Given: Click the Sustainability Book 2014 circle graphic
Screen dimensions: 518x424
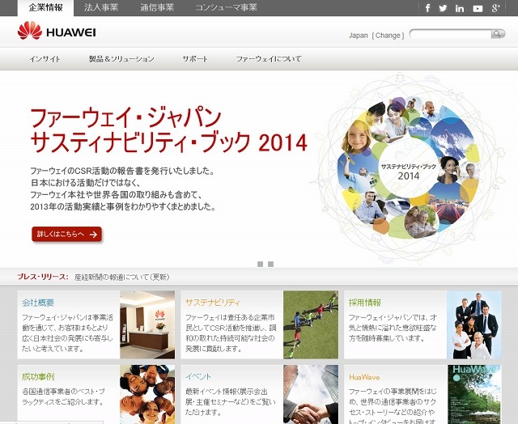Looking at the screenshot, I should [x=409, y=168].
